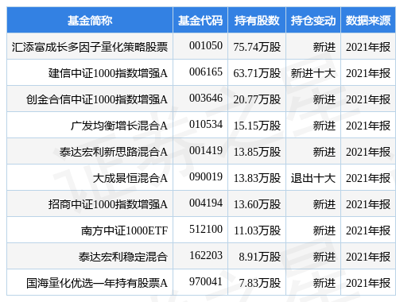Click 2021年报 in the 大成景恒 row
The image size is (396, 302).
tap(368, 178)
